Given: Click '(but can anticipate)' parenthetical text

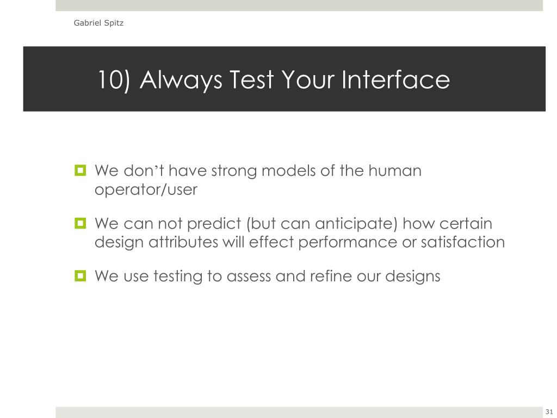Looking at the screenshot, I should click(321, 224).
